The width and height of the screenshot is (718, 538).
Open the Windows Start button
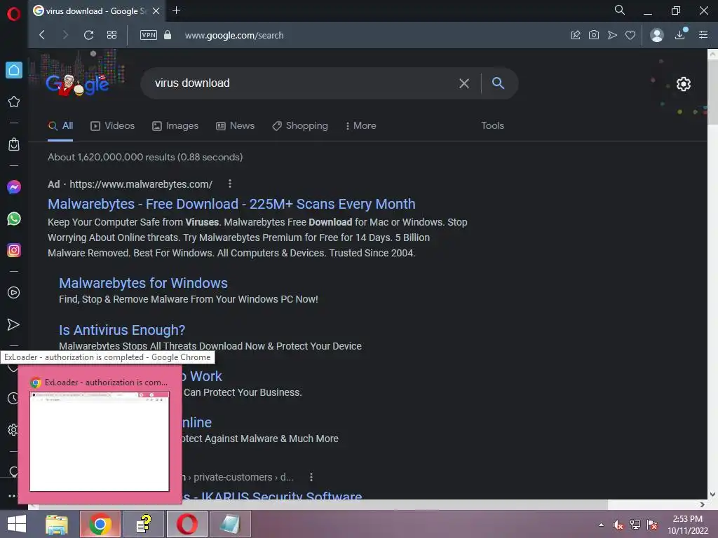[x=17, y=524]
